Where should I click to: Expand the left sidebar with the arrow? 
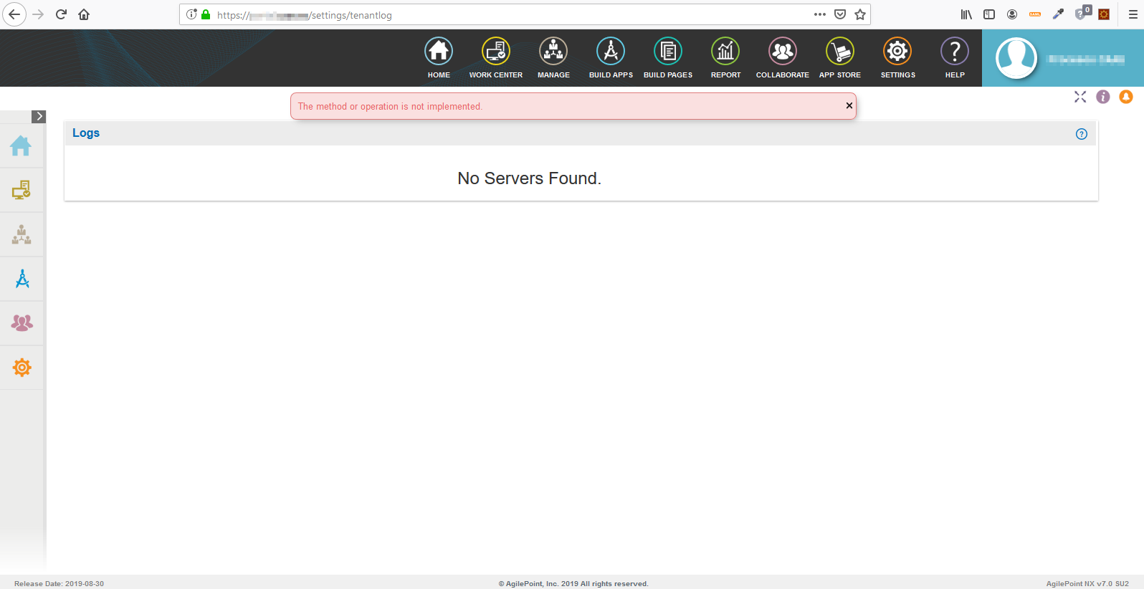[39, 116]
